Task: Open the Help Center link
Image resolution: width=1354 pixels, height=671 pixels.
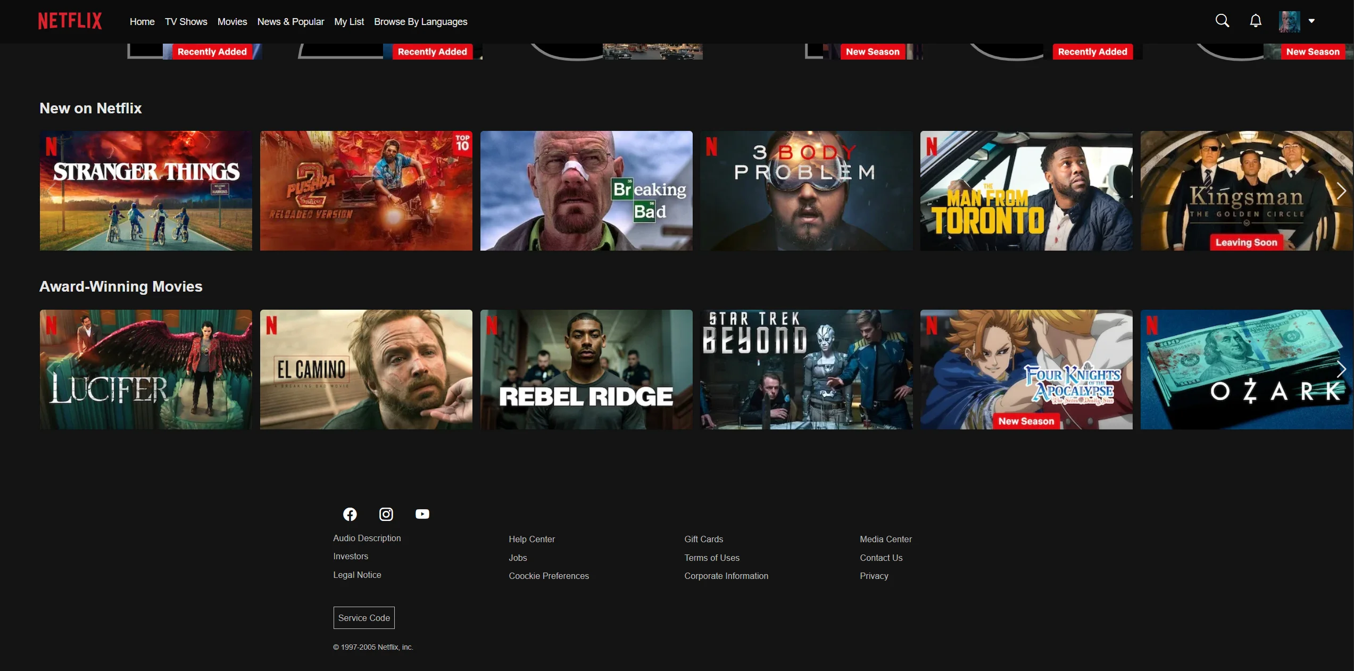Action: [x=531, y=539]
